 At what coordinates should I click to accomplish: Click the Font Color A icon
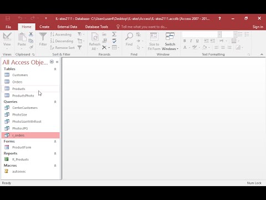pyautogui.click(x=185, y=48)
